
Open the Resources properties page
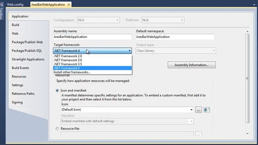[19, 77]
